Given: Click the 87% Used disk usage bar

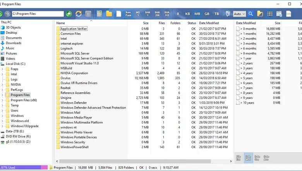Looking at the screenshot, I should [x=24, y=168].
